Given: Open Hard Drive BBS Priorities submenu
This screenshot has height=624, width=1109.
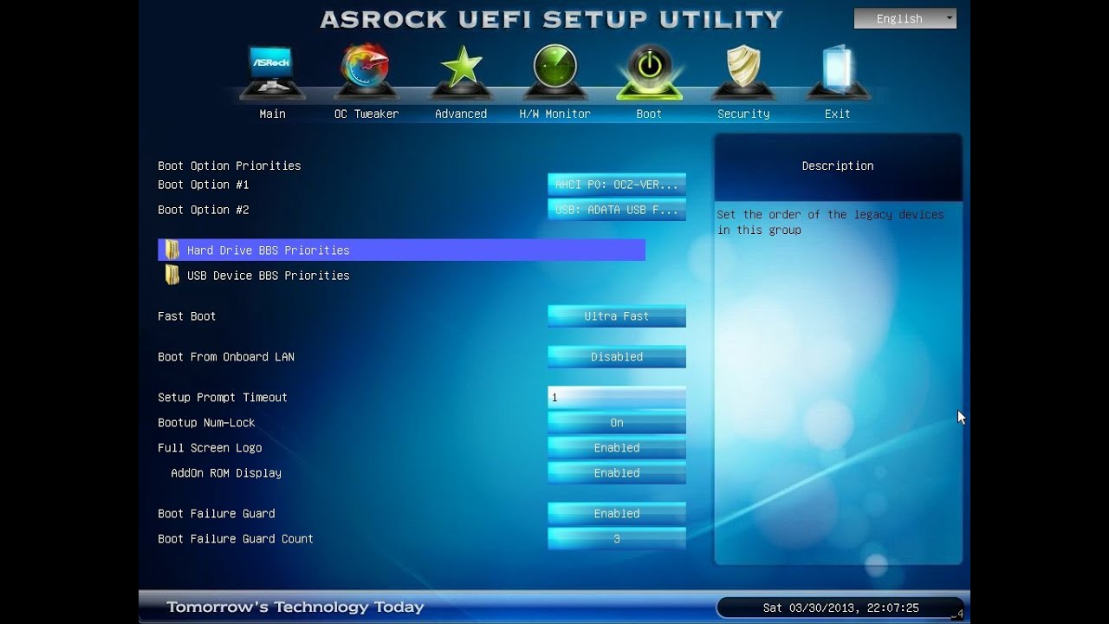Looking at the screenshot, I should pos(401,250).
